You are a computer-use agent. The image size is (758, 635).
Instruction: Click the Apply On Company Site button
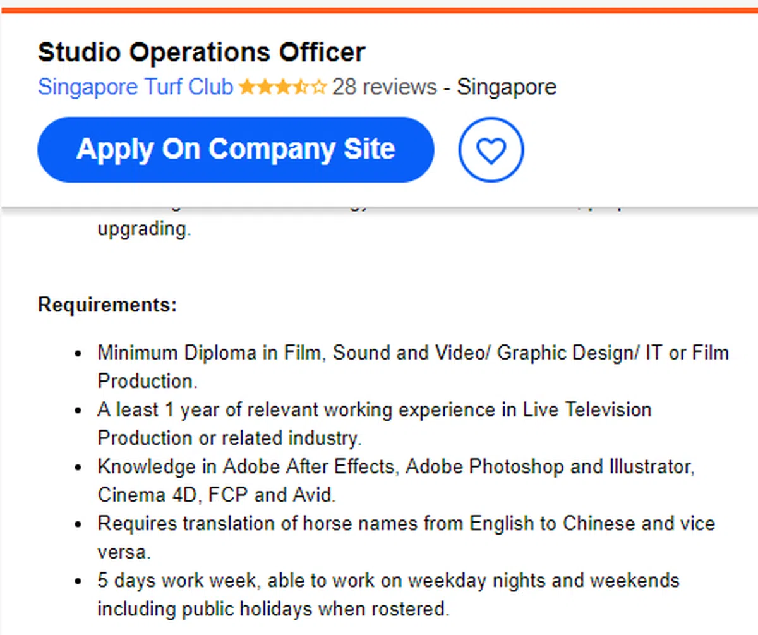point(236,150)
